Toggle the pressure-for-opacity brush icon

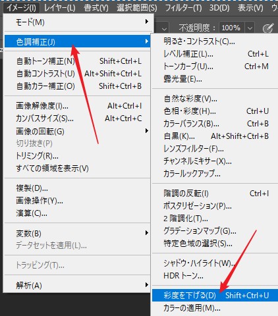pos(268,28)
